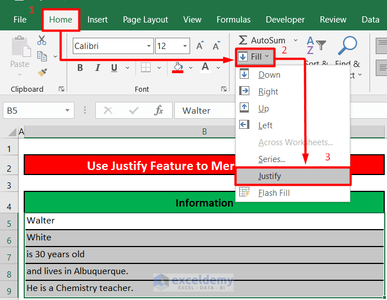This screenshot has width=387, height=300.
Task: Apply the red fill color bucket
Action: 178,68
